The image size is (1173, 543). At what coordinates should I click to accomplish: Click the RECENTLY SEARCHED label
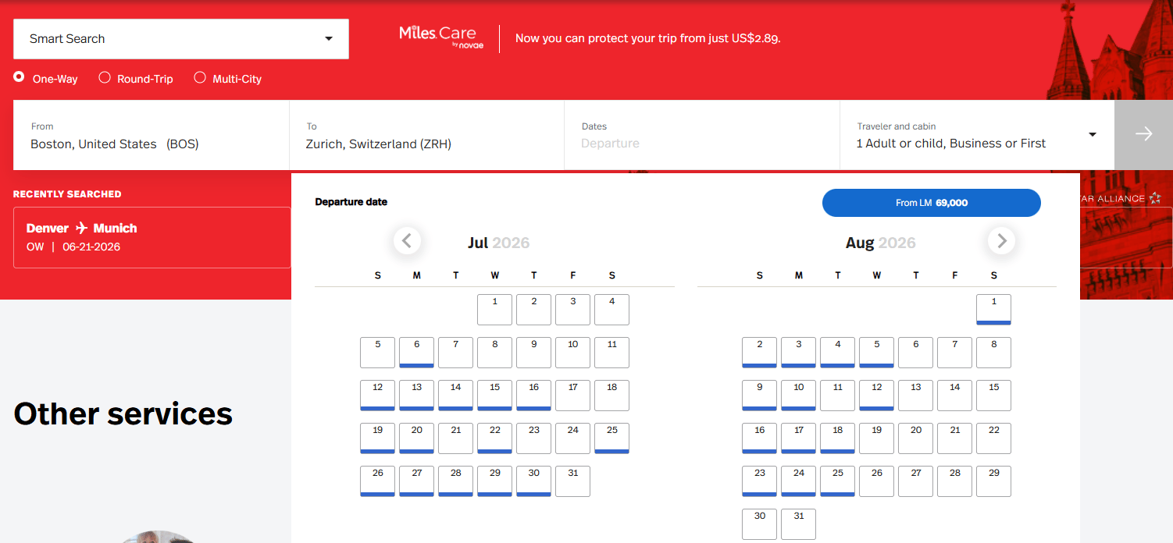tap(67, 194)
